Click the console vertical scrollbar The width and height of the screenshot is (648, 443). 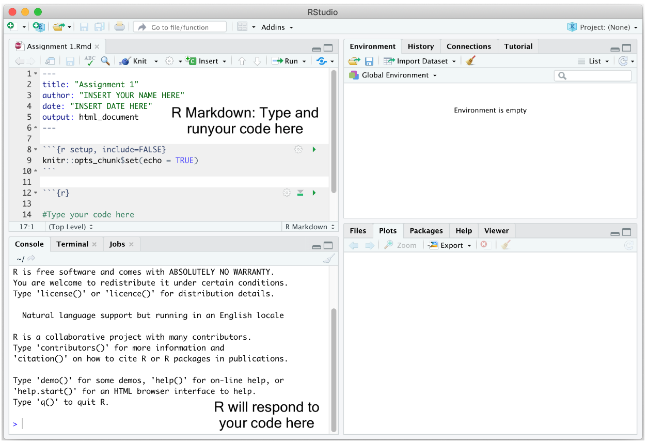(x=334, y=370)
